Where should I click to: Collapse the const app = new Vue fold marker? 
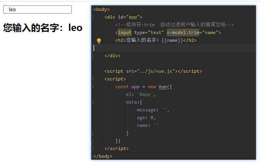(92, 87)
